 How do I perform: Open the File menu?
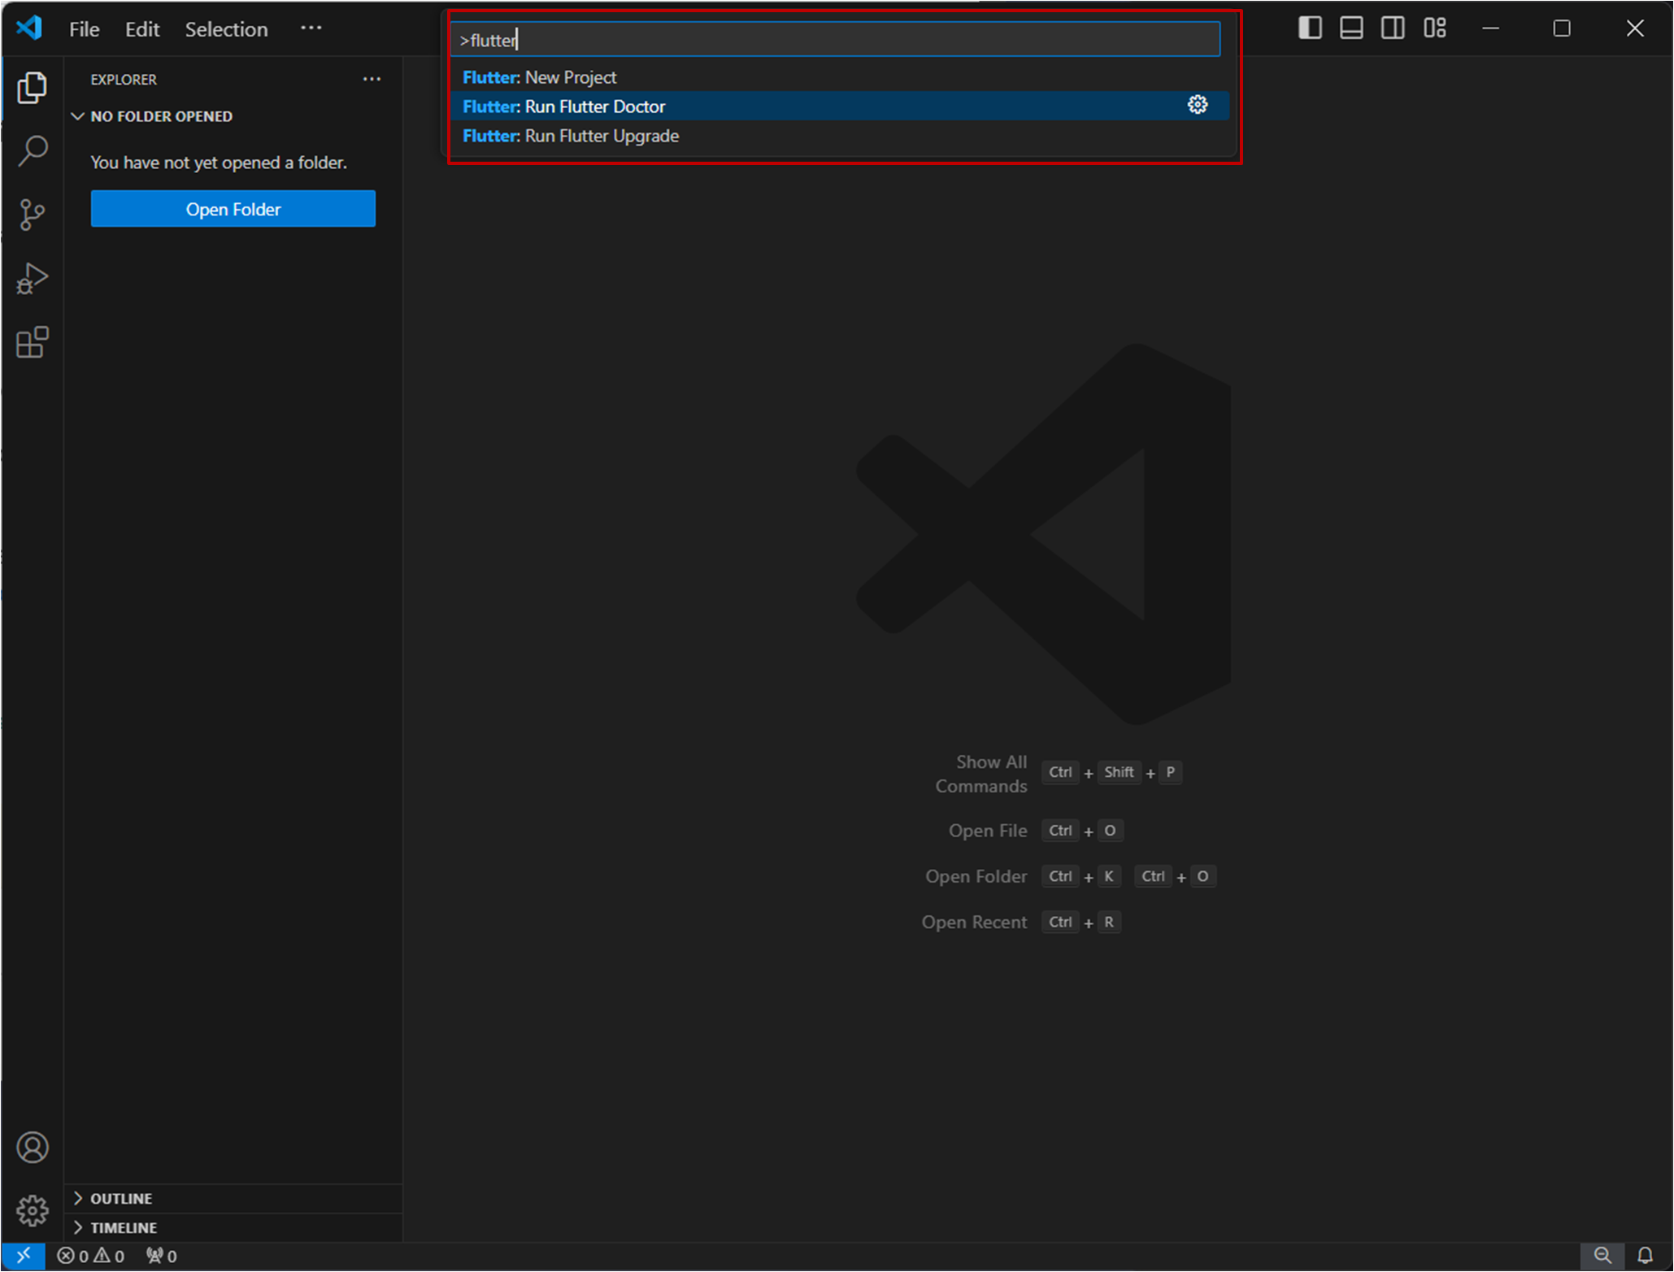84,29
